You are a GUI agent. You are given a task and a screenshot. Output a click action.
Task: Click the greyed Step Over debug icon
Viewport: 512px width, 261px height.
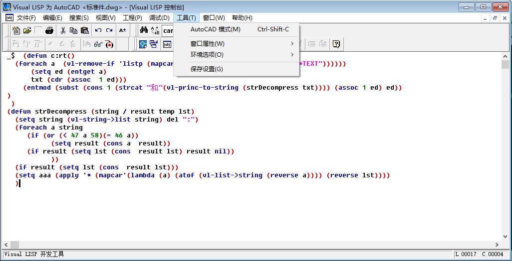(27, 44)
